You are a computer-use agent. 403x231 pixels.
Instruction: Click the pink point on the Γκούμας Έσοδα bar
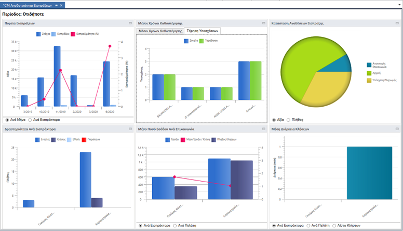coord(174,177)
